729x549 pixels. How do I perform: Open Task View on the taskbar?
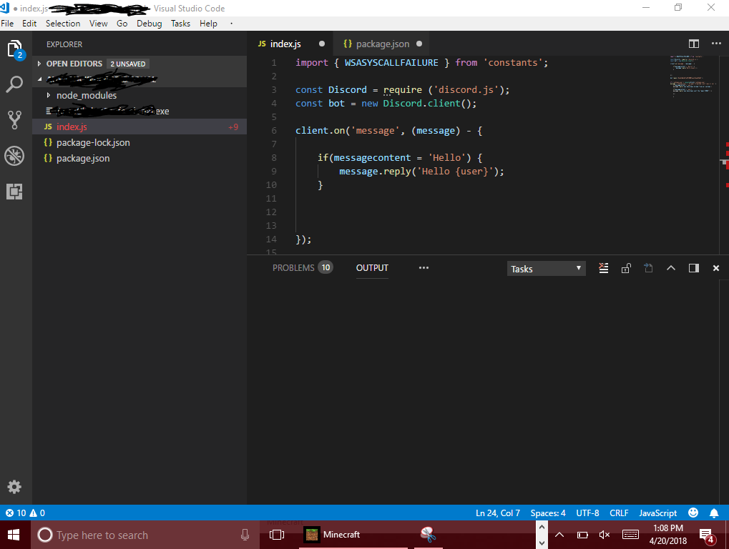coord(277,535)
